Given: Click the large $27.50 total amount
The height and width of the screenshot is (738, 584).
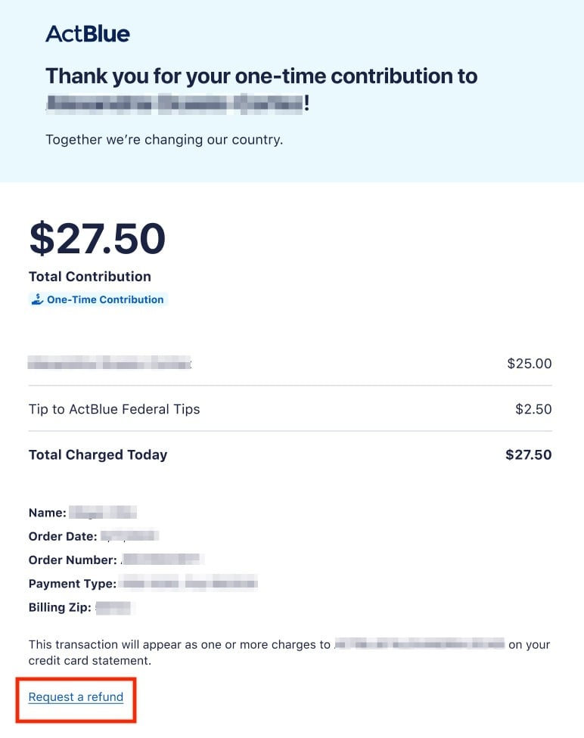Looking at the screenshot, I should (x=97, y=238).
